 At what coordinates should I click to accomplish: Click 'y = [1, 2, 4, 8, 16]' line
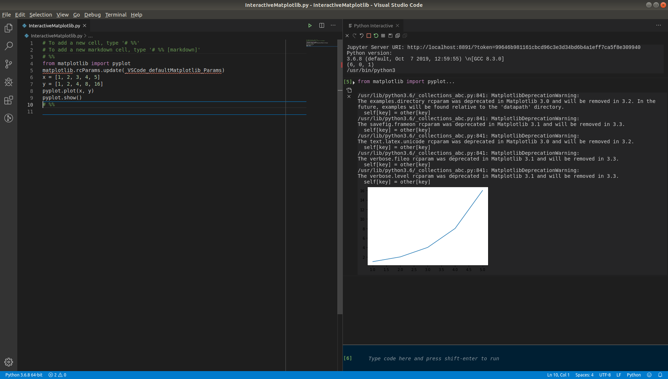73,84
